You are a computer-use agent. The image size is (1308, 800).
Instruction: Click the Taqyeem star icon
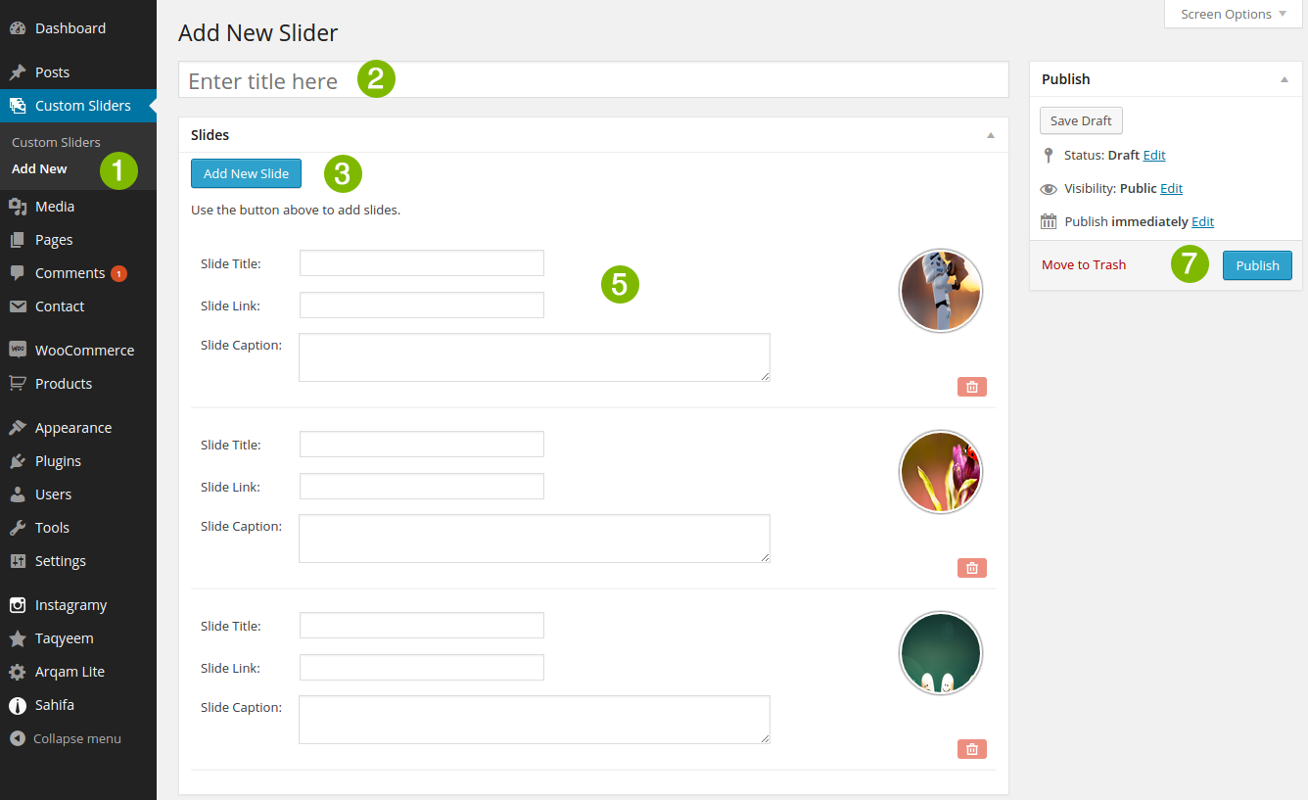point(18,637)
